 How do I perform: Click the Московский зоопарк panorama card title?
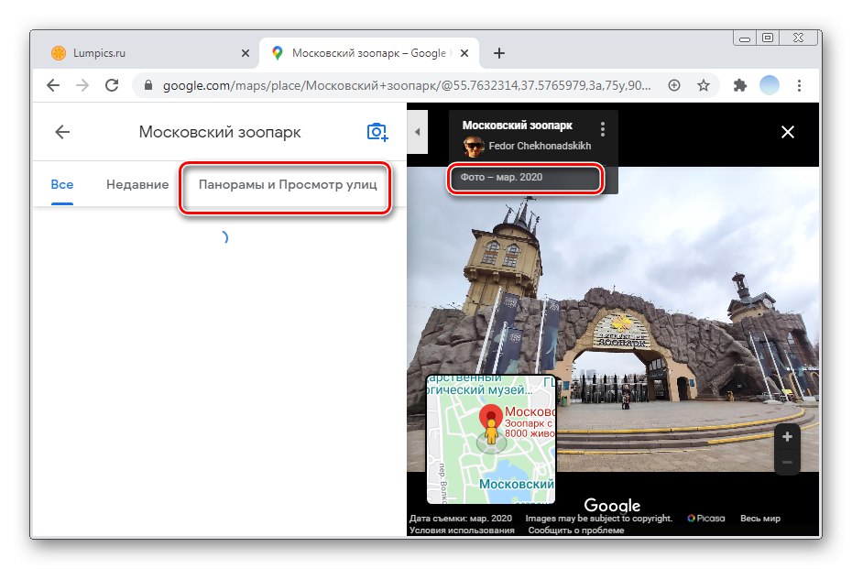tap(518, 125)
